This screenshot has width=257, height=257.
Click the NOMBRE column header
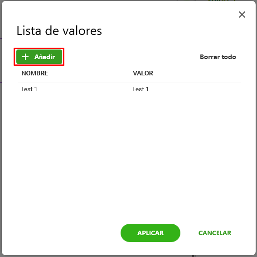click(35, 73)
